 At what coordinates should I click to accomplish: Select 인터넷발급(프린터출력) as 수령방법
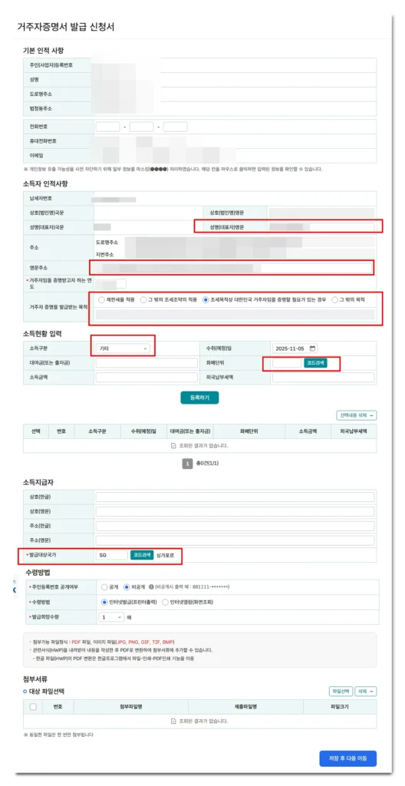(104, 602)
